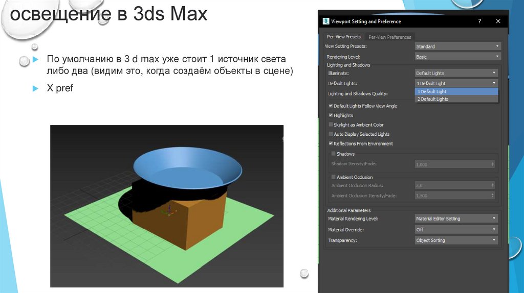
Task: Toggle Reflections From Environment checkbox
Action: (x=331, y=143)
